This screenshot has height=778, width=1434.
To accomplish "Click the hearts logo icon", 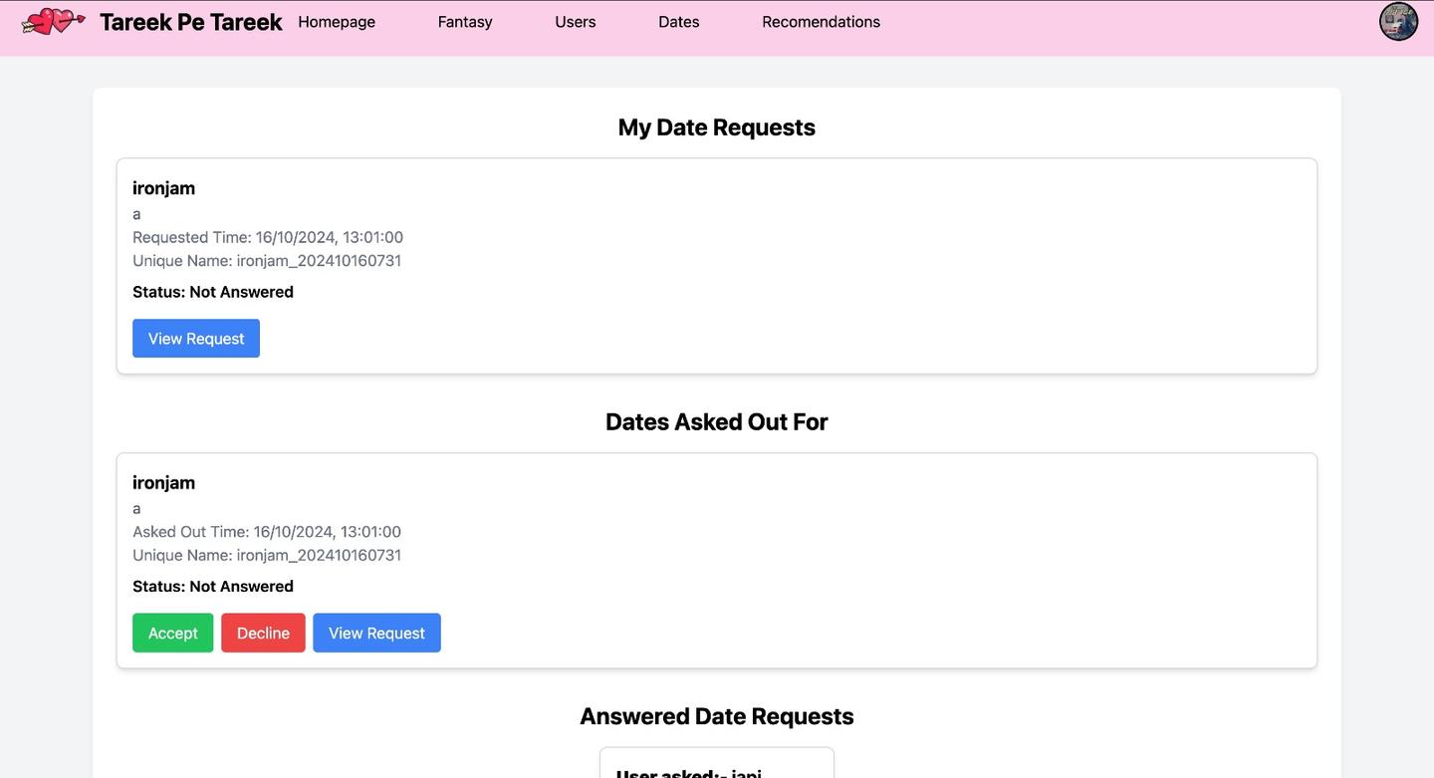I will point(54,21).
